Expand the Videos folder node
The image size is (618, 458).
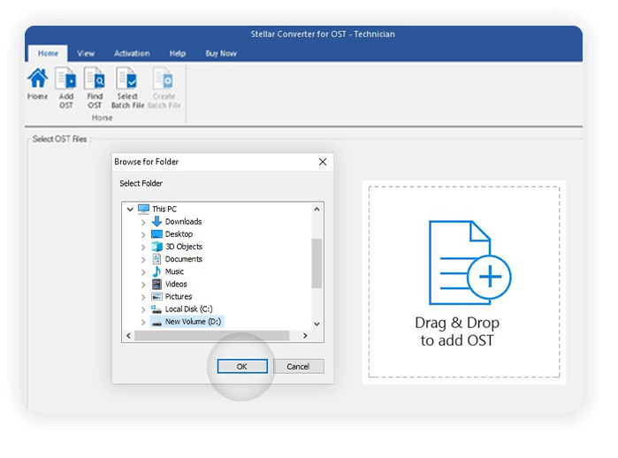tap(143, 285)
